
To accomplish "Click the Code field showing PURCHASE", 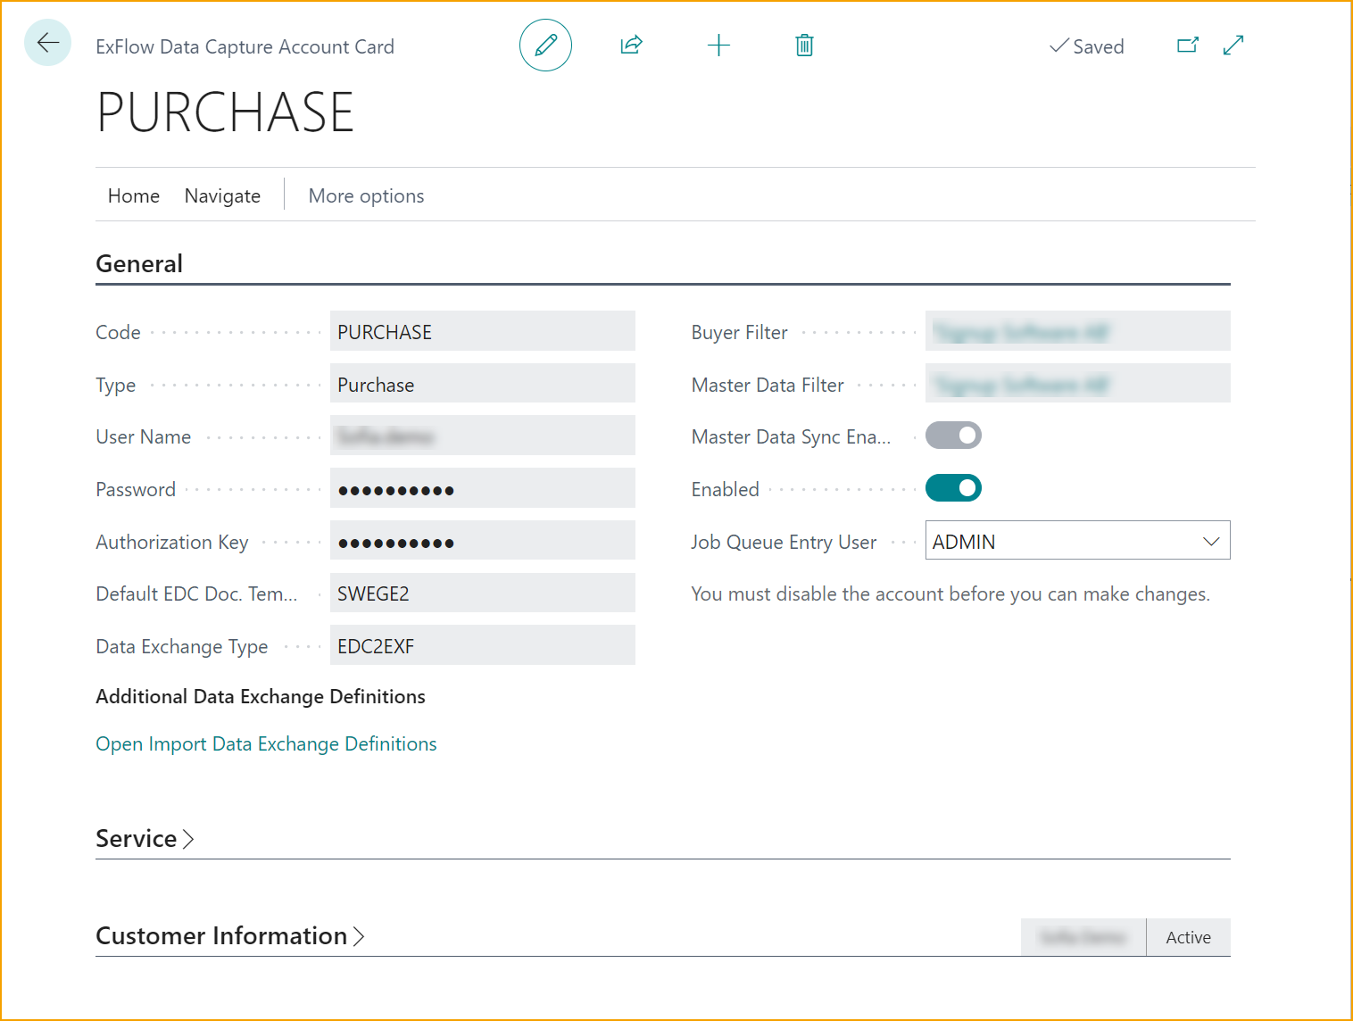I will point(482,330).
